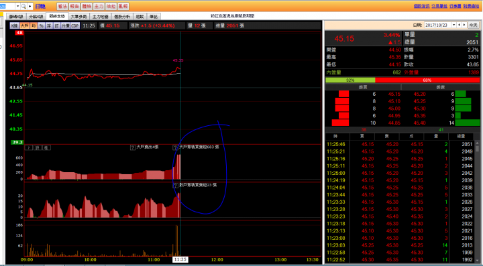
Task: Click the 委買 column header
Action: [363, 87]
